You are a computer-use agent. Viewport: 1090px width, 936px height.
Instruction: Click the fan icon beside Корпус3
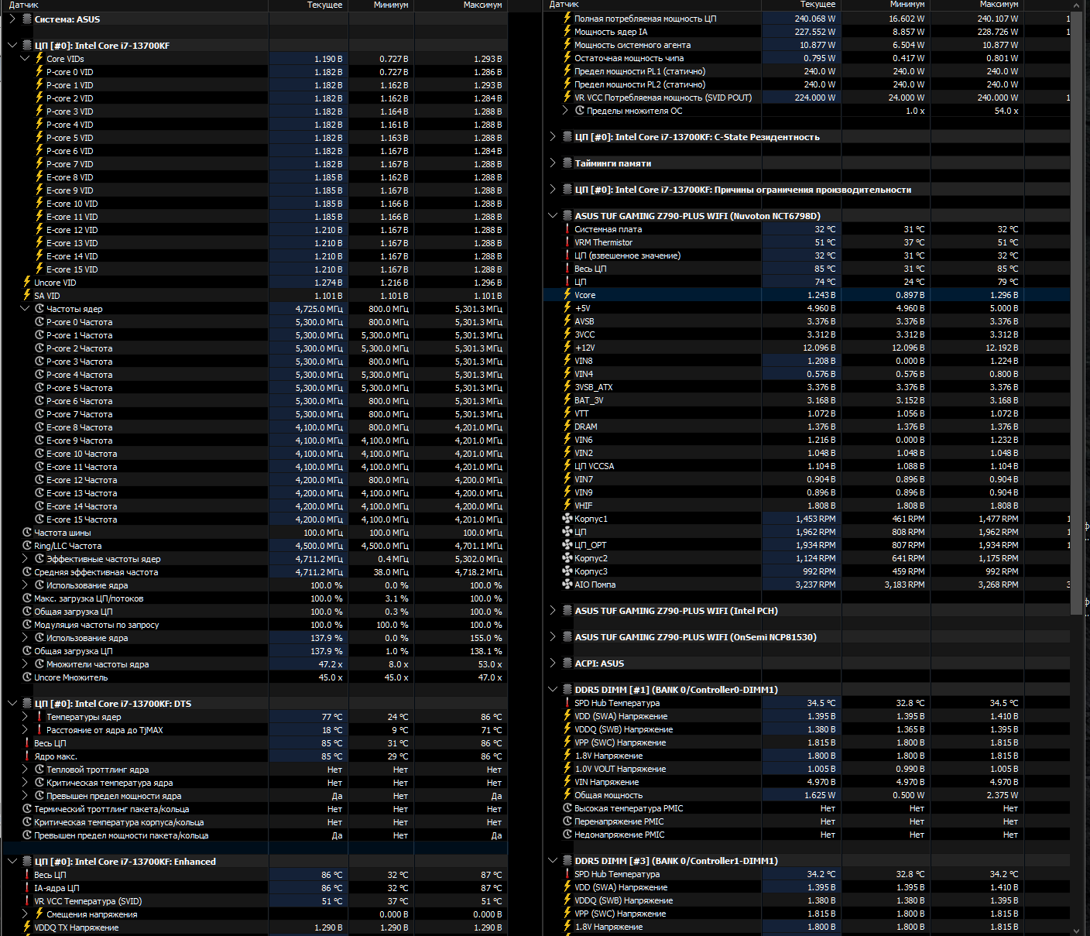567,571
